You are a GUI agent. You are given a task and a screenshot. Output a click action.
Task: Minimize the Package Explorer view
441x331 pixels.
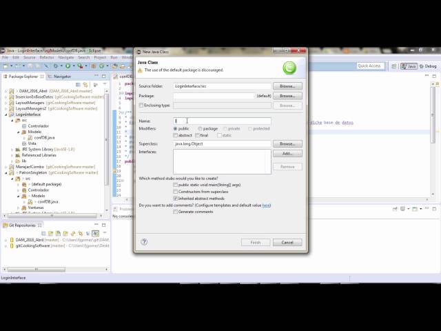pyautogui.click(x=96, y=75)
